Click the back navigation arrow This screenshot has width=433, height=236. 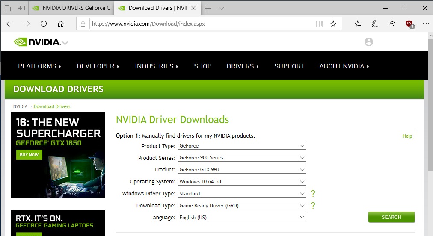[10, 24]
